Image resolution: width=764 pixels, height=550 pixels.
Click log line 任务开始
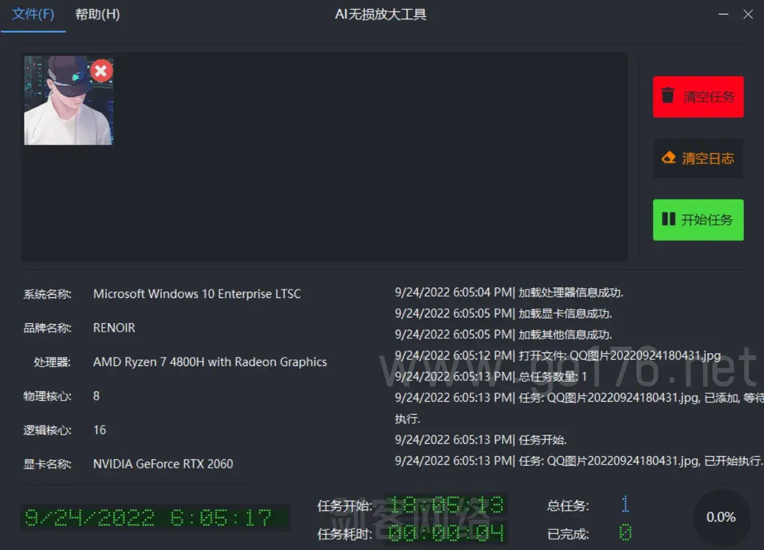click(x=481, y=440)
